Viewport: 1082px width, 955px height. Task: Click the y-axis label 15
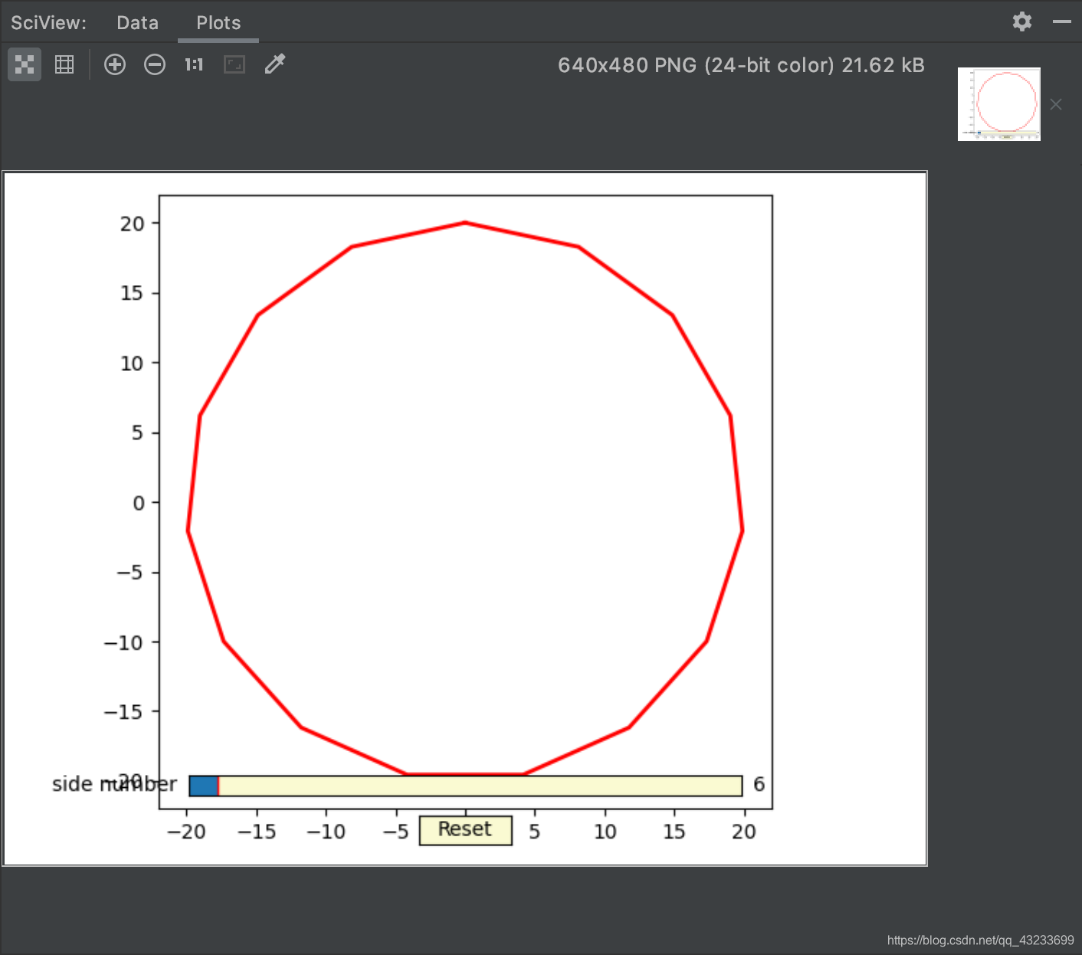pos(132,293)
